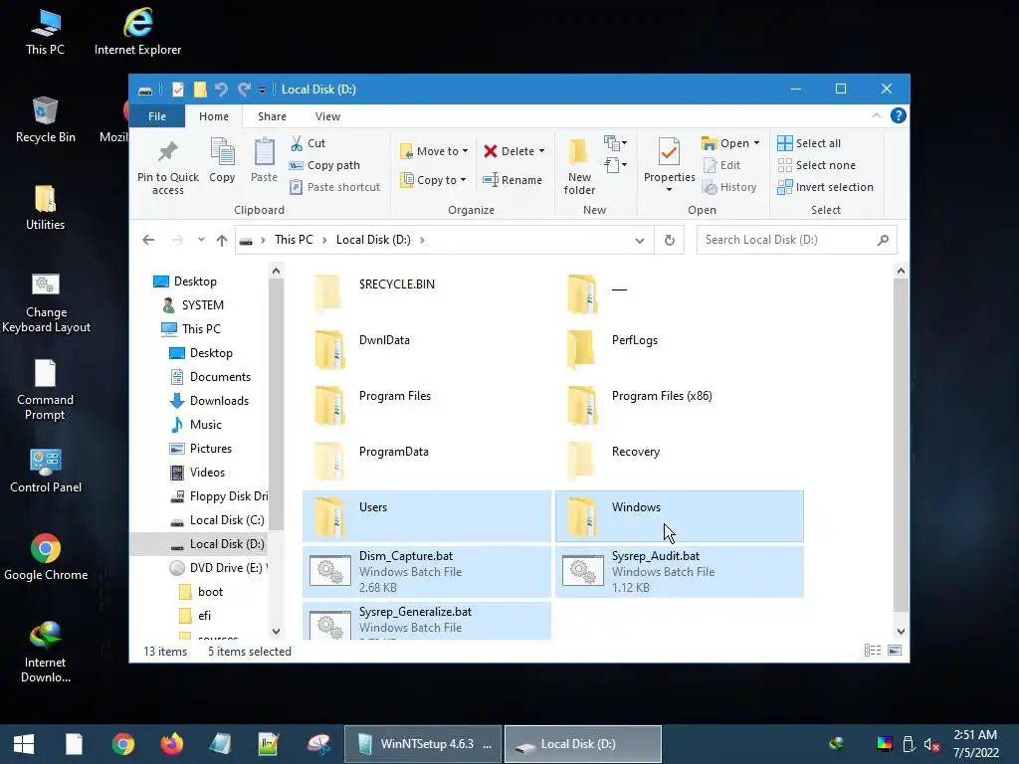Image resolution: width=1019 pixels, height=764 pixels.
Task: Expand address bar previous locations dropdown
Action: coord(640,241)
